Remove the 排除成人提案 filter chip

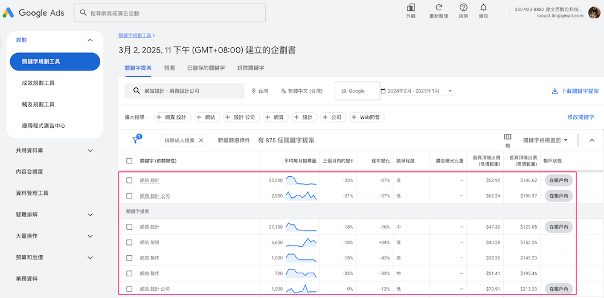pyautogui.click(x=201, y=141)
